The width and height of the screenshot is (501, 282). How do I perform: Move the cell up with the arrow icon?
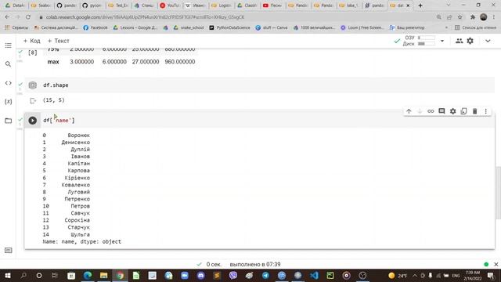click(x=409, y=111)
